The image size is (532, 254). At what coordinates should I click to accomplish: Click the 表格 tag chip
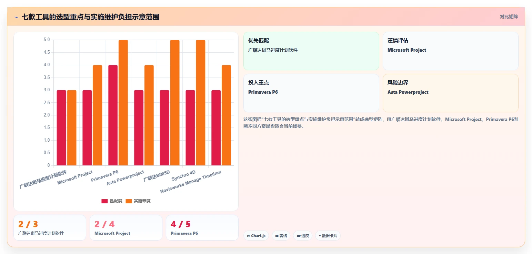pos(281,236)
